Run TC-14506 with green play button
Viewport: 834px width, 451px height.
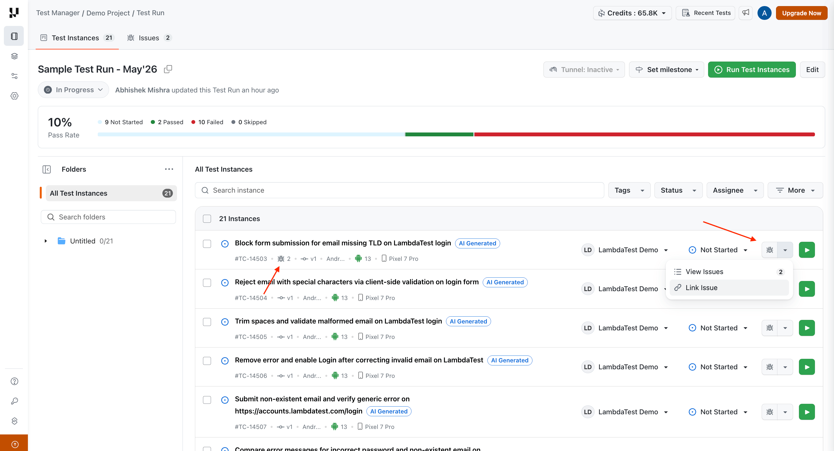tap(806, 367)
